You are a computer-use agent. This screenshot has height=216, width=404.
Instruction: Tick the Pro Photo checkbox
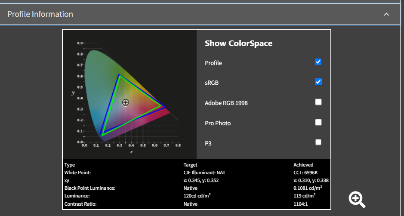coord(318,122)
